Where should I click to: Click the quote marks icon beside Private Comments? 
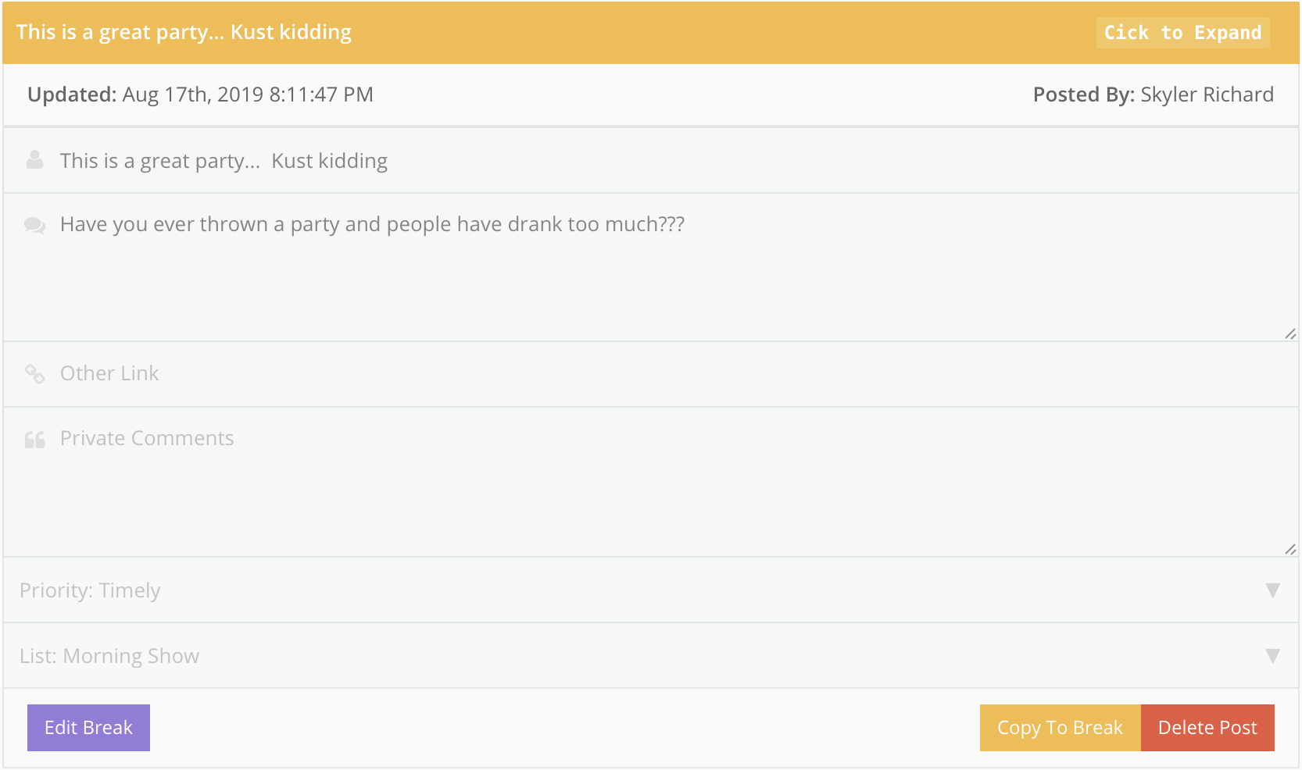coord(34,440)
